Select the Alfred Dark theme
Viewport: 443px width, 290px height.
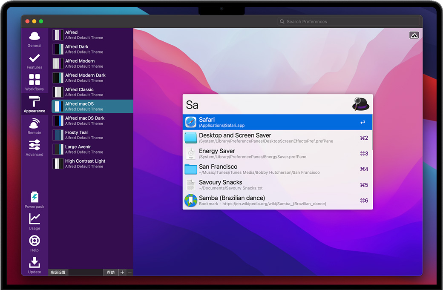[92, 49]
